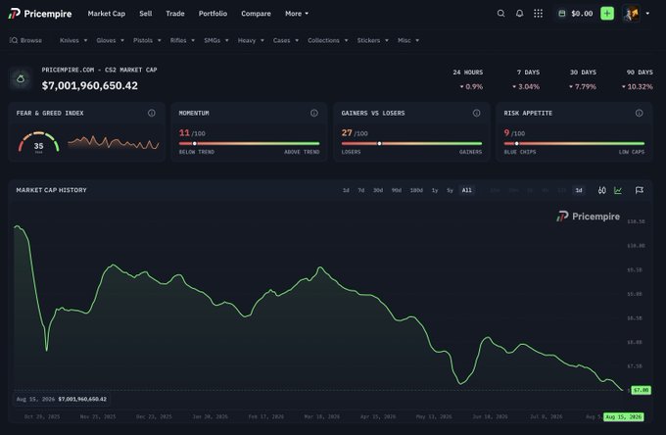666x435 pixels.
Task: Click the Risk Appetite slider marker
Action: pyautogui.click(x=516, y=144)
